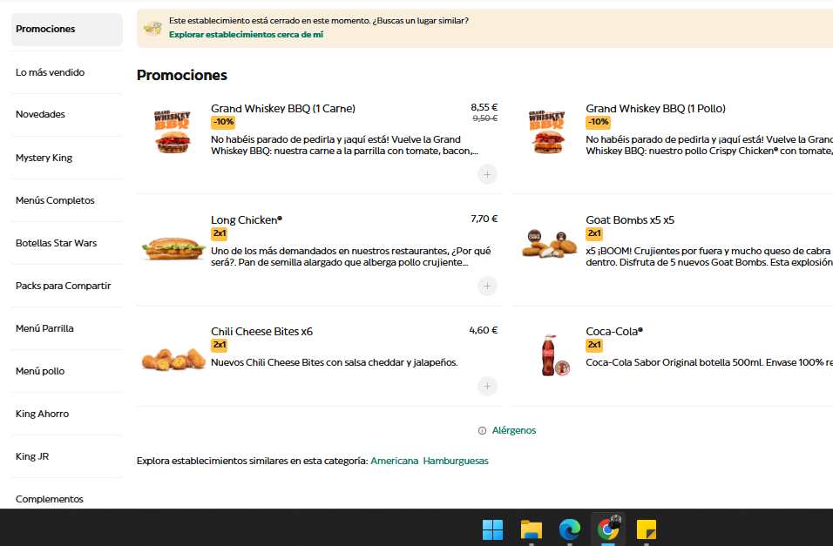The width and height of the screenshot is (833, 546).
Task: Click Coca-Cola Sabor Original description text
Action: 708,362
